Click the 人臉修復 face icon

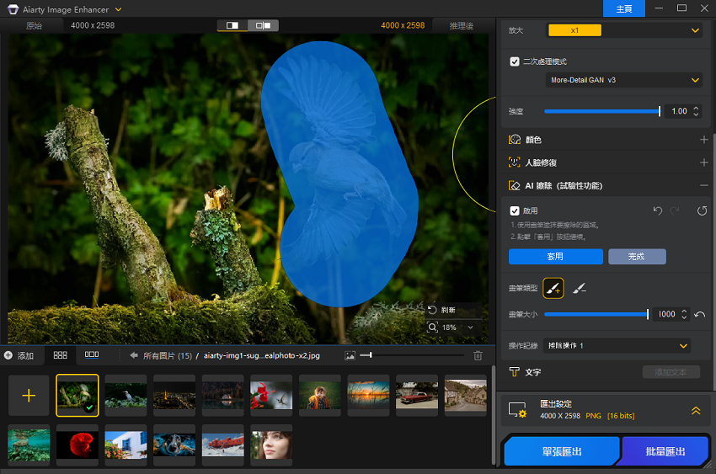(515, 162)
